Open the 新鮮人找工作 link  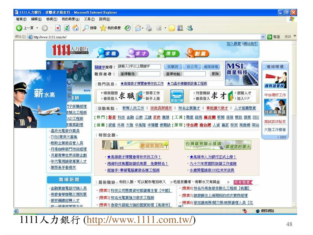click(x=133, y=108)
